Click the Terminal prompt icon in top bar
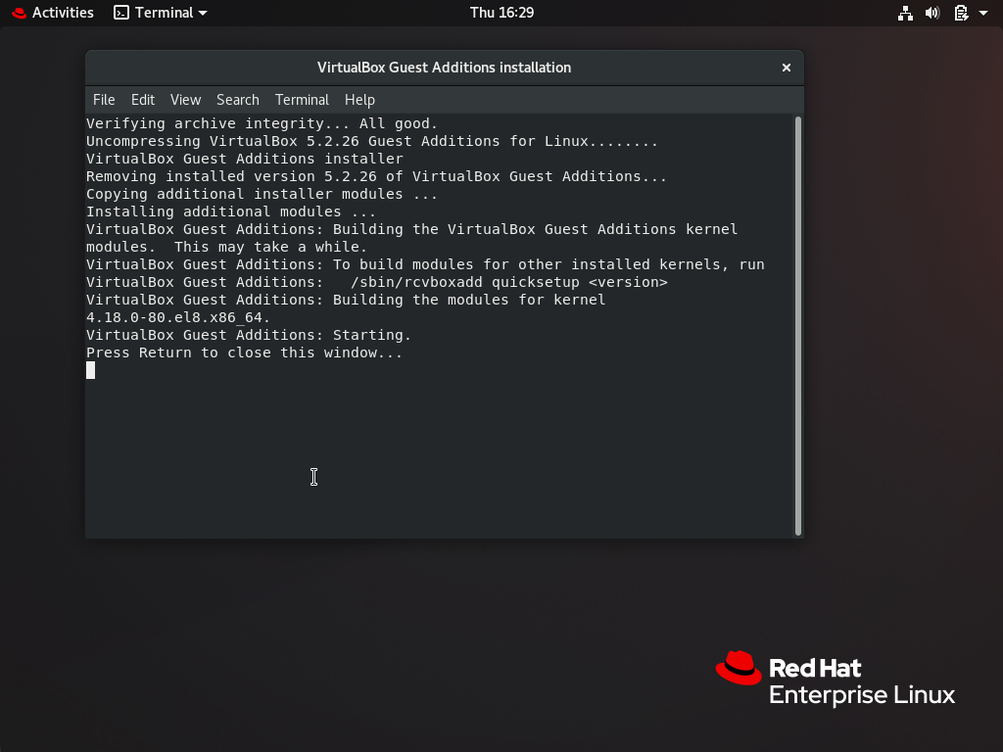This screenshot has height=752, width=1003. [121, 13]
